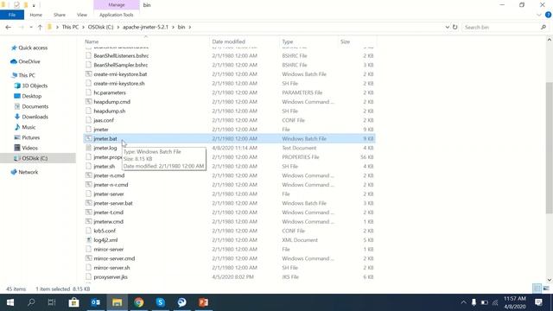The image size is (553, 311).
Task: Navigate to This PC in breadcrumb
Action: (70, 27)
